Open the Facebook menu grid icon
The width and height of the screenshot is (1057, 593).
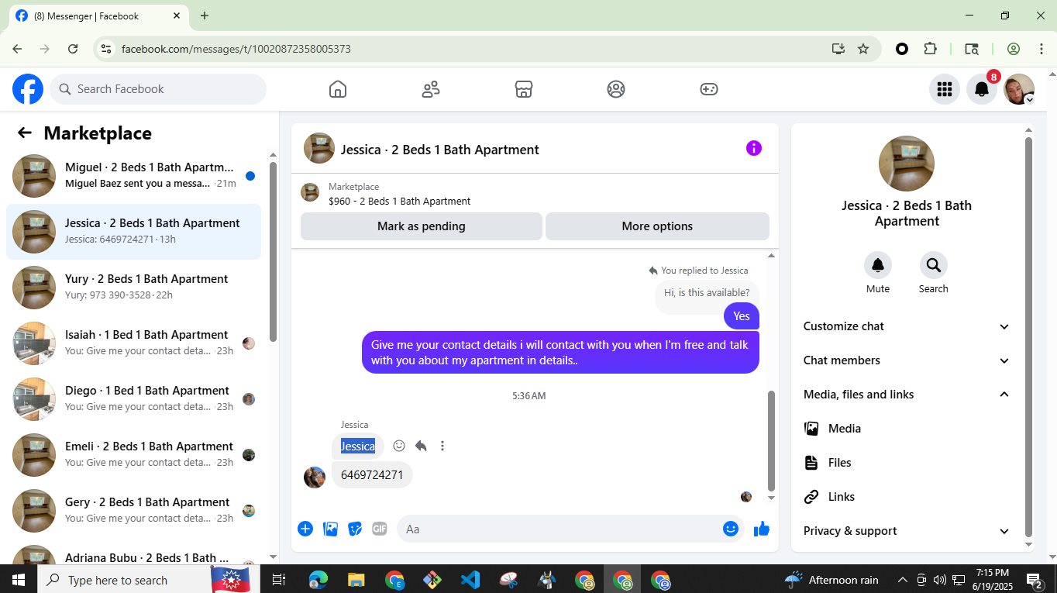(x=944, y=89)
